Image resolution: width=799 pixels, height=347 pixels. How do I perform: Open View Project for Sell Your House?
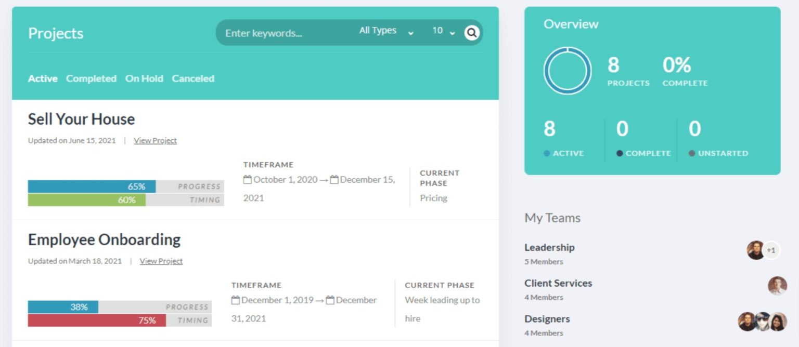coord(155,140)
